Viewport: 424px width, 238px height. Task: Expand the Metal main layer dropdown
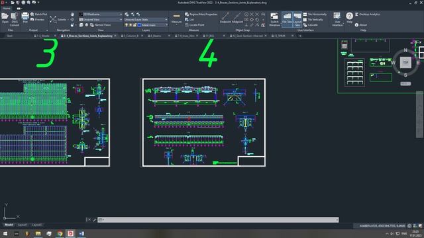(166, 25)
